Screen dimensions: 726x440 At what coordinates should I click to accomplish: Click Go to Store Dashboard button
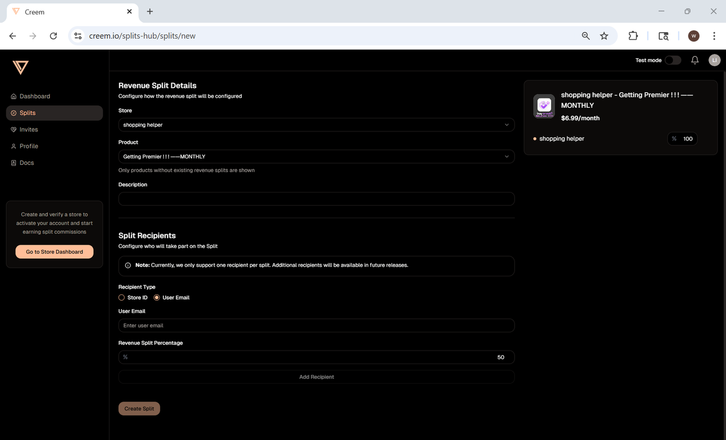[54, 252]
